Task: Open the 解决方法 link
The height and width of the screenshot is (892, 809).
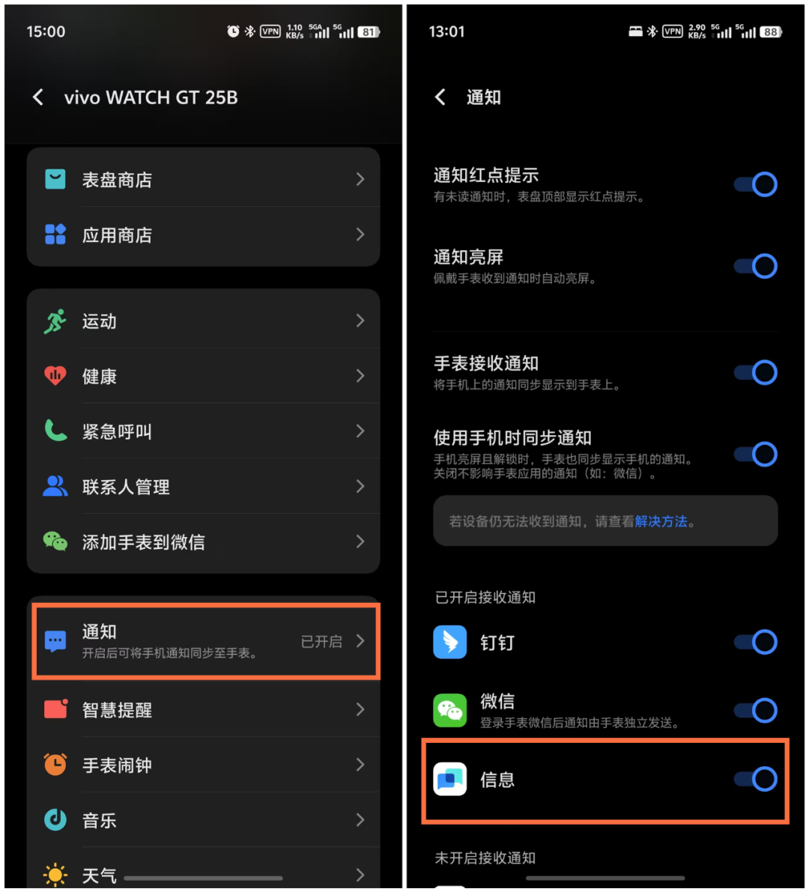Action: [661, 522]
